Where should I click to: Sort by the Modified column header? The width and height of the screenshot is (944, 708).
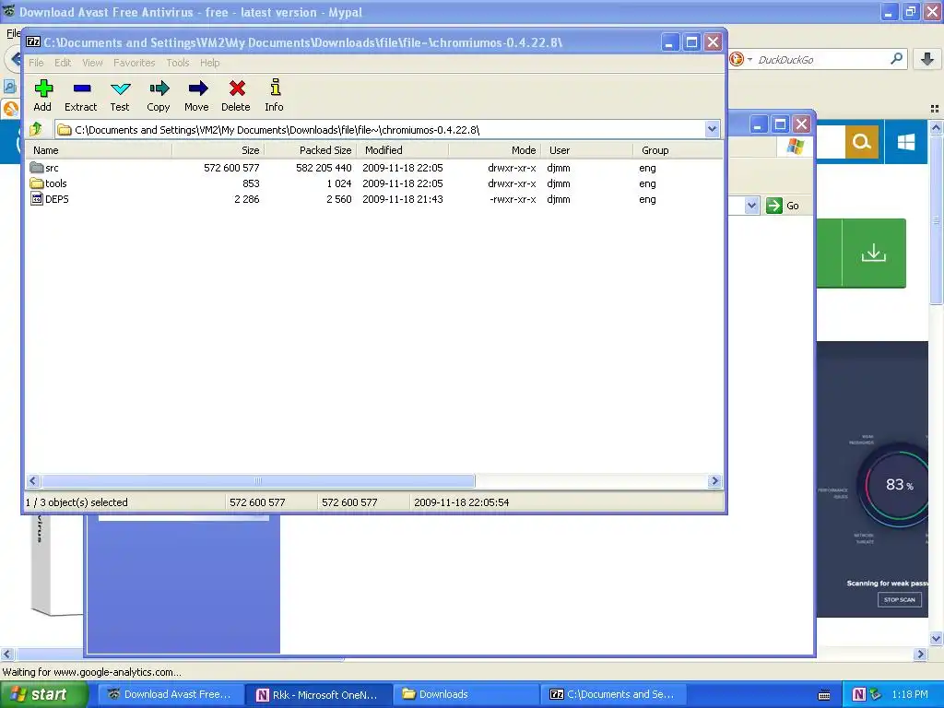click(402, 150)
